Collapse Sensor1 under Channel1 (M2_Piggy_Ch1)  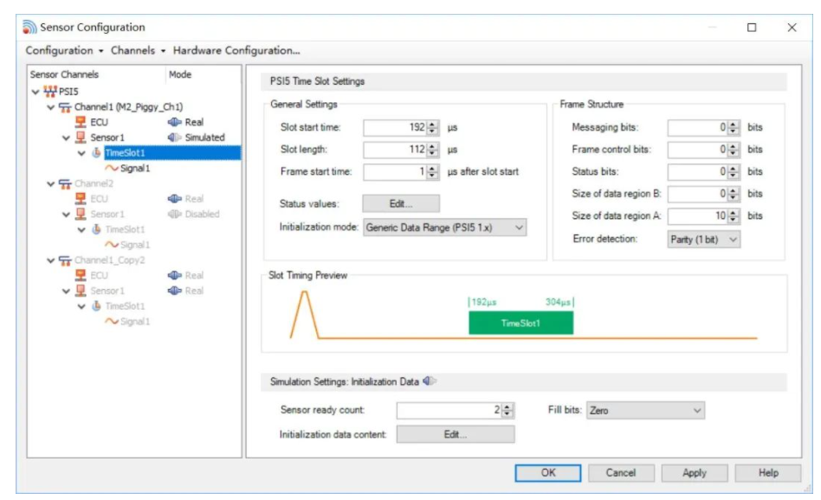click(66, 138)
